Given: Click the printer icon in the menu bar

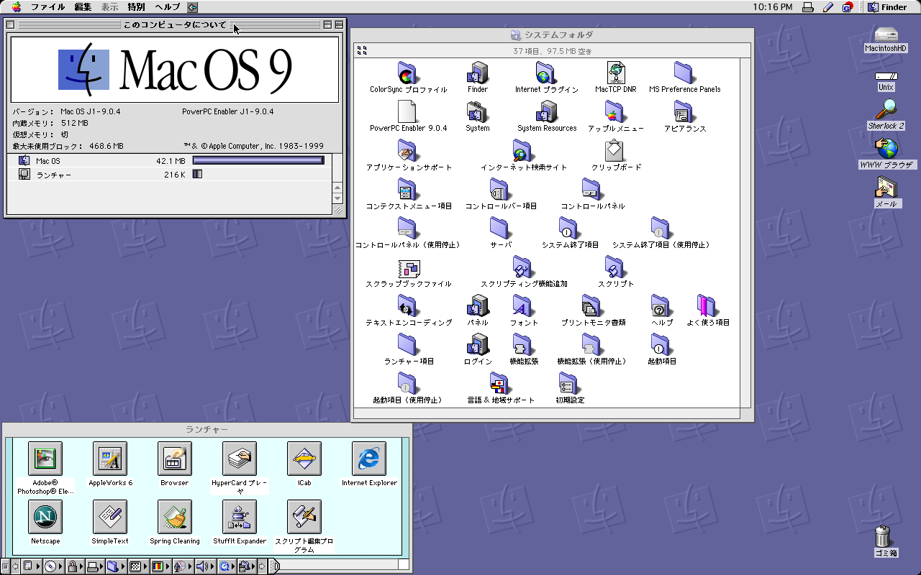Looking at the screenshot, I should tap(808, 7).
